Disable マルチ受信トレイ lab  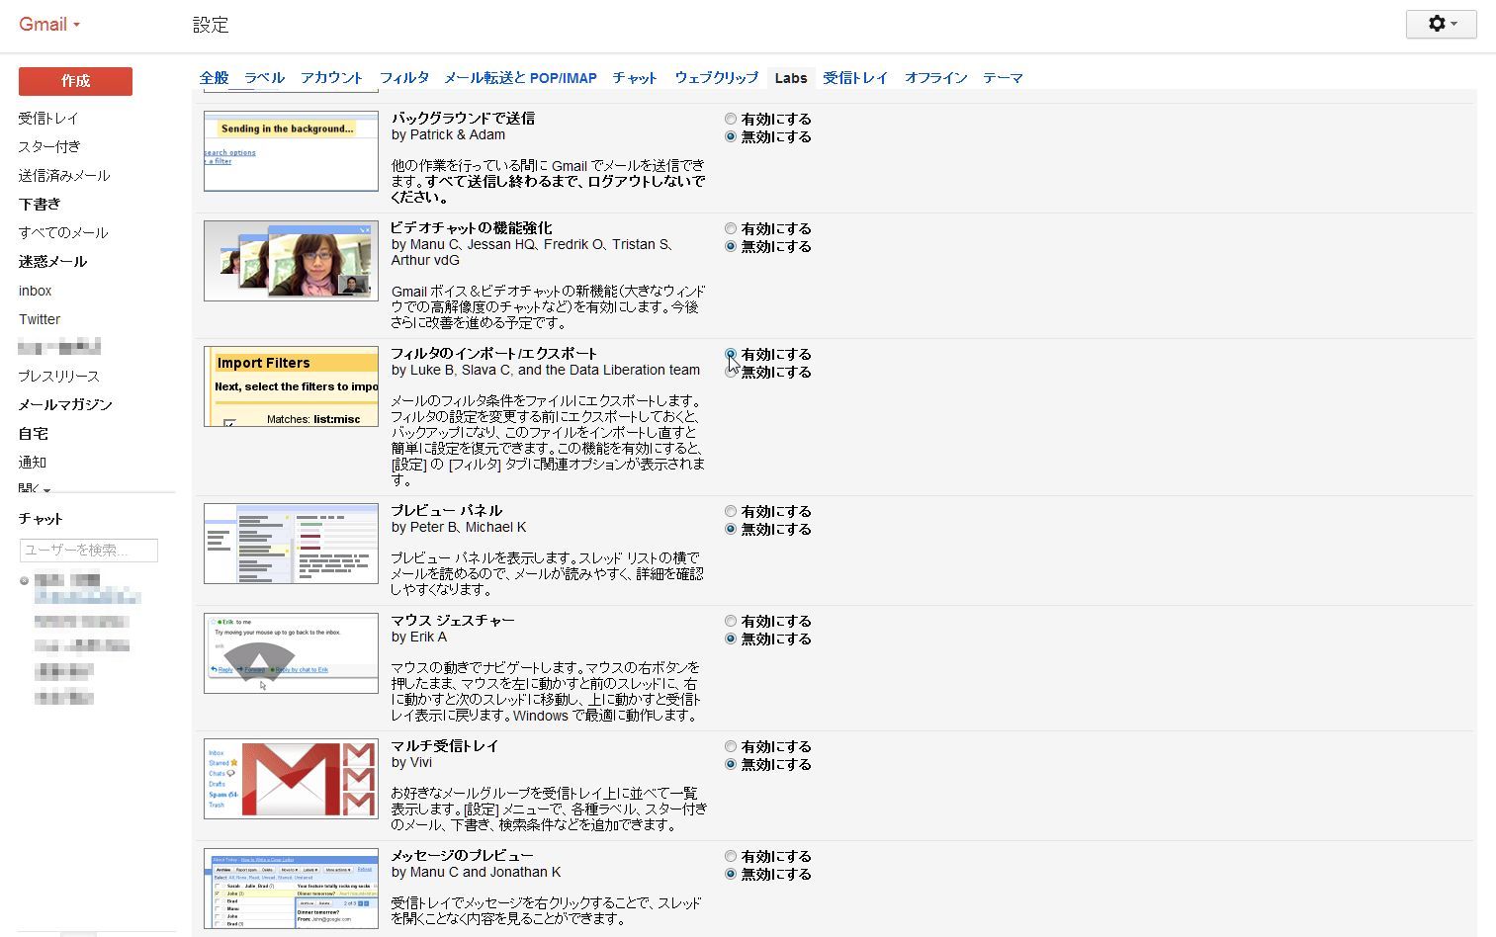coord(731,764)
